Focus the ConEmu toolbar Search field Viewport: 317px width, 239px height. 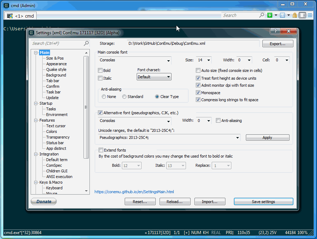[x=240, y=16]
